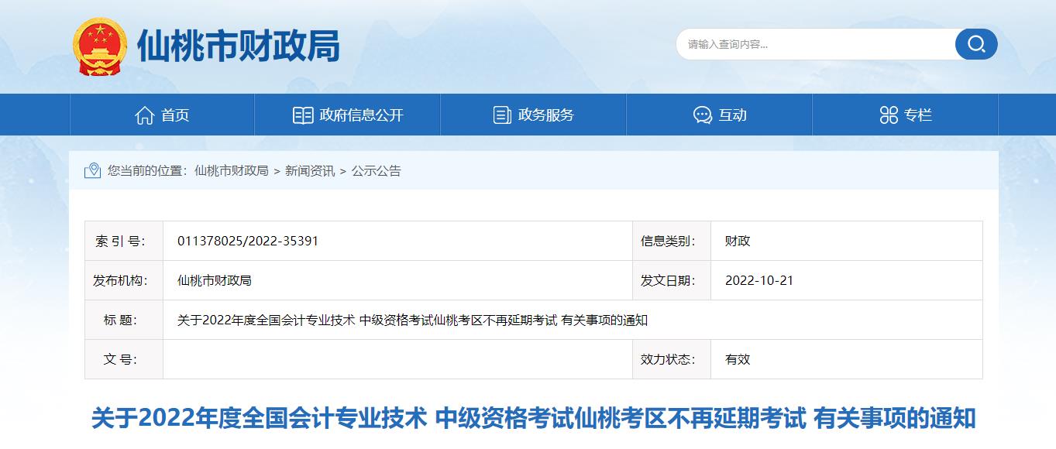Click the magnifier search icon
1056x449 pixels.
click(x=975, y=44)
